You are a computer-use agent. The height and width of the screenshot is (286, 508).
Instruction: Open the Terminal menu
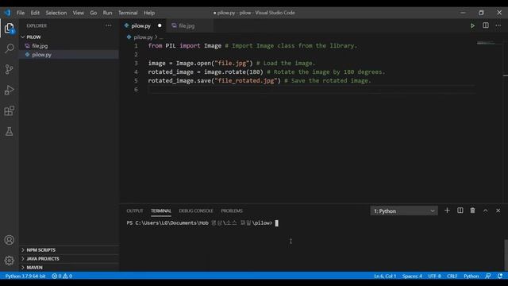click(x=128, y=13)
